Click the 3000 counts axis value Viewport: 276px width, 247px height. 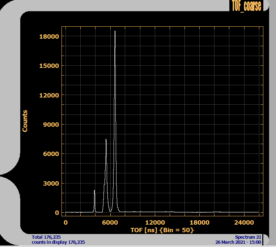pyautogui.click(x=51, y=183)
